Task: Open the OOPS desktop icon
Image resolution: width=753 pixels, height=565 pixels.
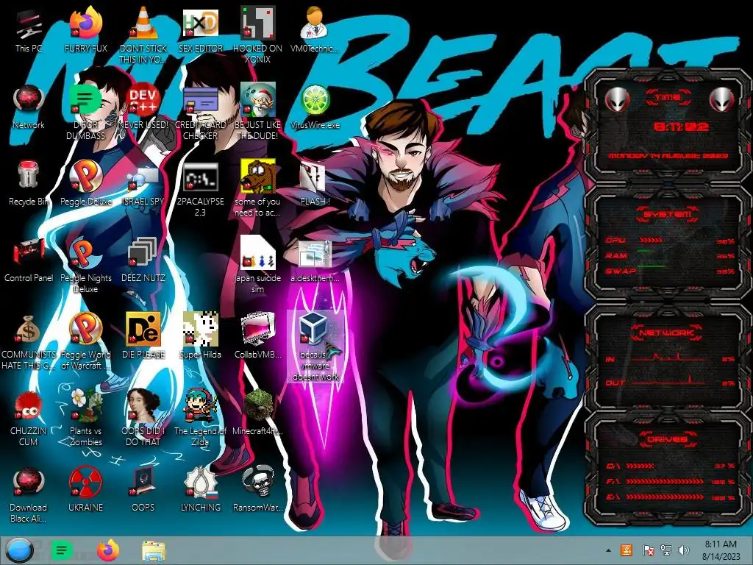Action: pyautogui.click(x=143, y=481)
